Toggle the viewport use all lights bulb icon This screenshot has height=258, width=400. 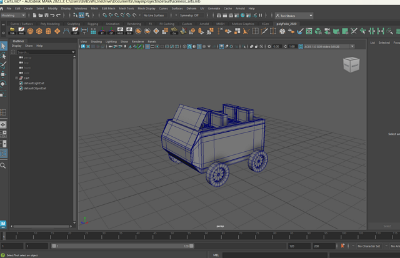pos(209,46)
